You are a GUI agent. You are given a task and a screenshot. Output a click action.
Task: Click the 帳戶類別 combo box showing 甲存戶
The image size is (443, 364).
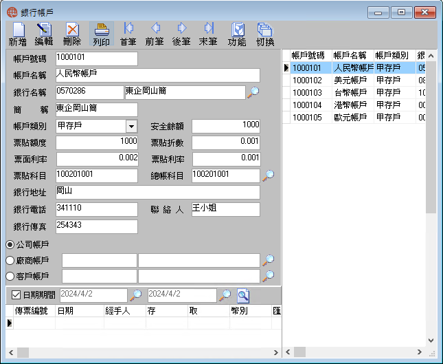pyautogui.click(x=97, y=126)
